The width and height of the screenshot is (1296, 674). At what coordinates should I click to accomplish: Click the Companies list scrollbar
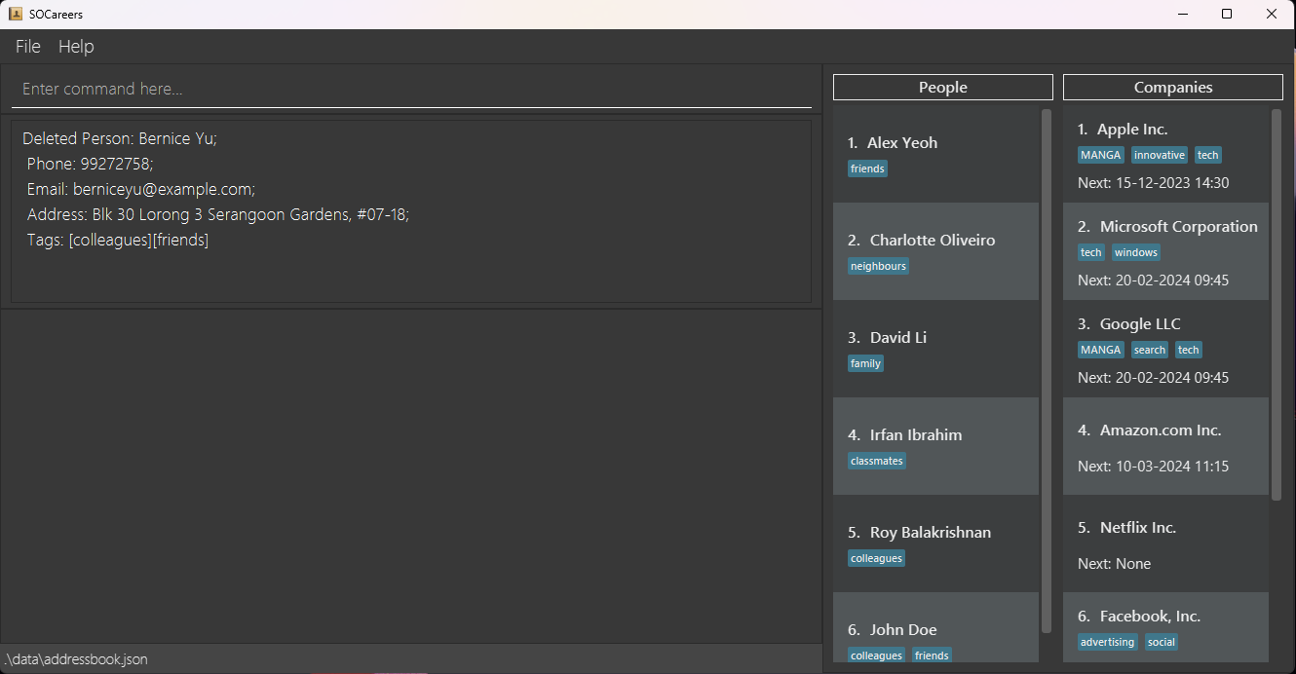[1277, 304]
